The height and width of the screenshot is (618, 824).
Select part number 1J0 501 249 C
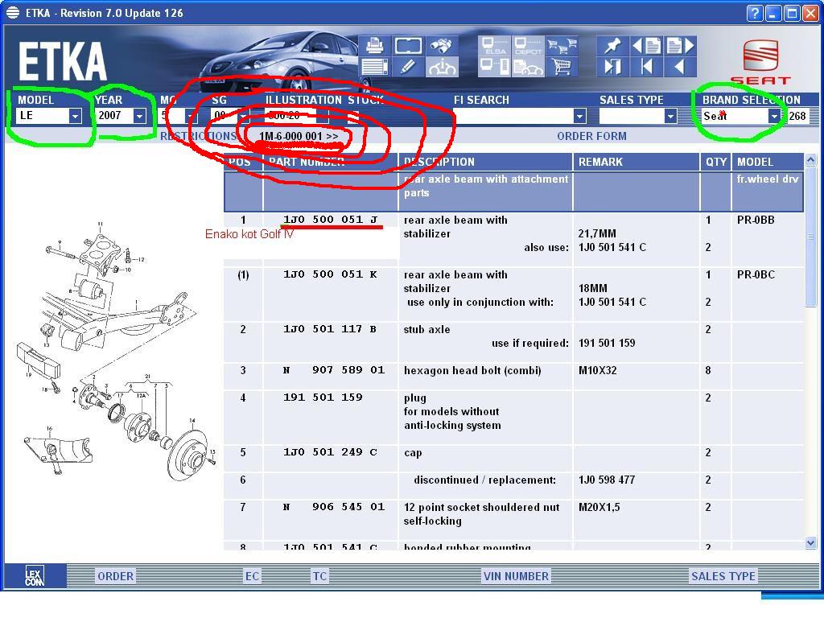point(330,452)
